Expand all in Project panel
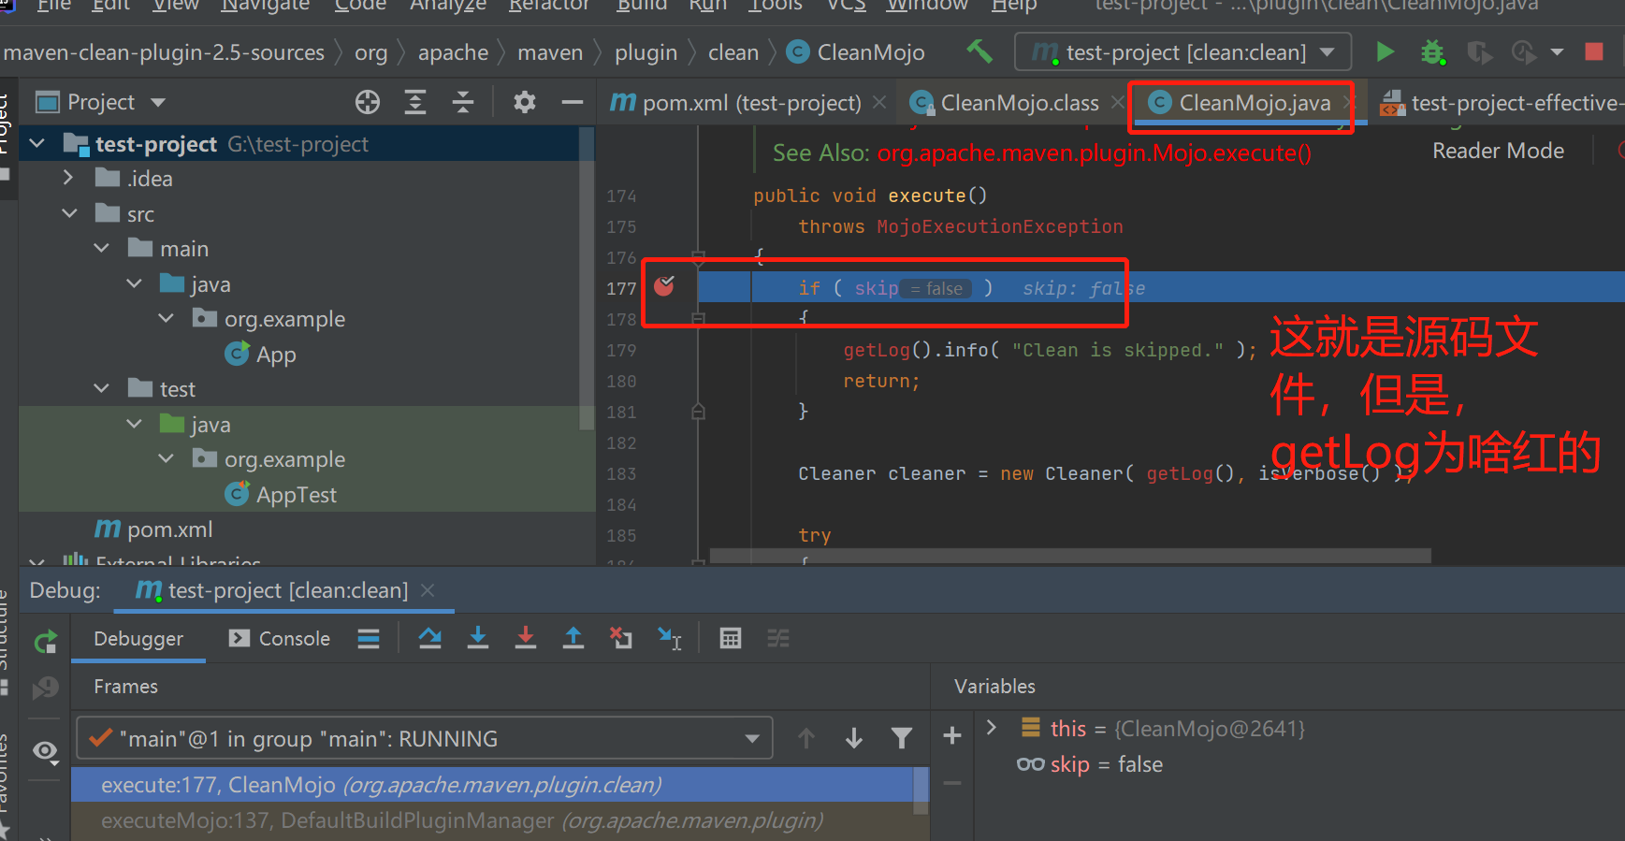 pyautogui.click(x=415, y=102)
